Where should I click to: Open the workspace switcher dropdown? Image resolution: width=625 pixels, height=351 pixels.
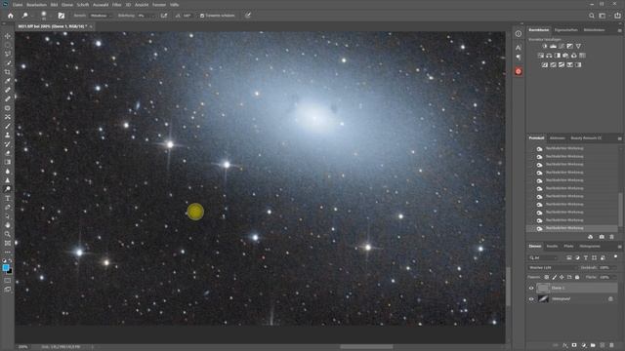[604, 16]
